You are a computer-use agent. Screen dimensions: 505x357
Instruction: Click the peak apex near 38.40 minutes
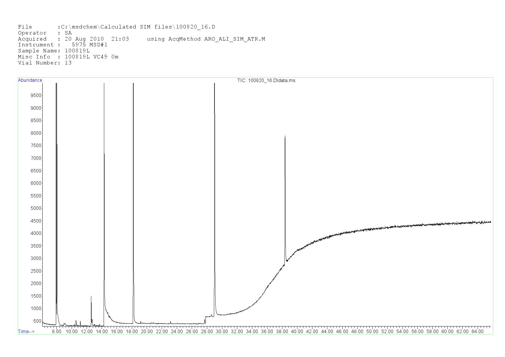[x=285, y=137]
